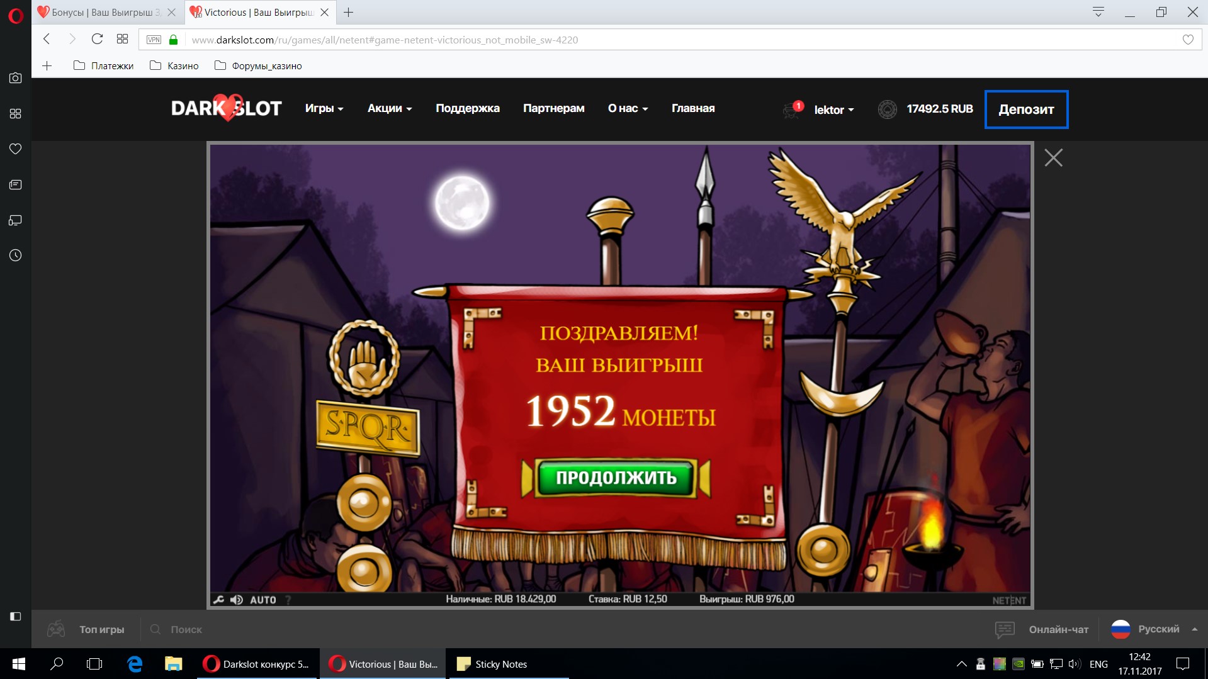
Task: Close the game overlay with X
Action: pyautogui.click(x=1053, y=157)
